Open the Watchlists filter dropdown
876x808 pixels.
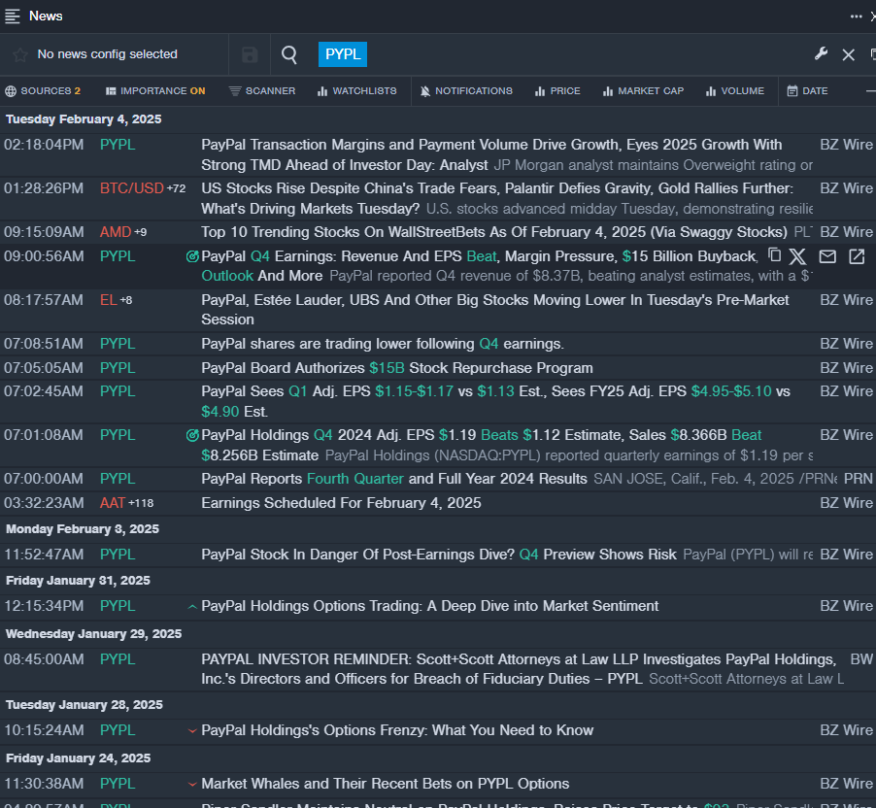[356, 91]
